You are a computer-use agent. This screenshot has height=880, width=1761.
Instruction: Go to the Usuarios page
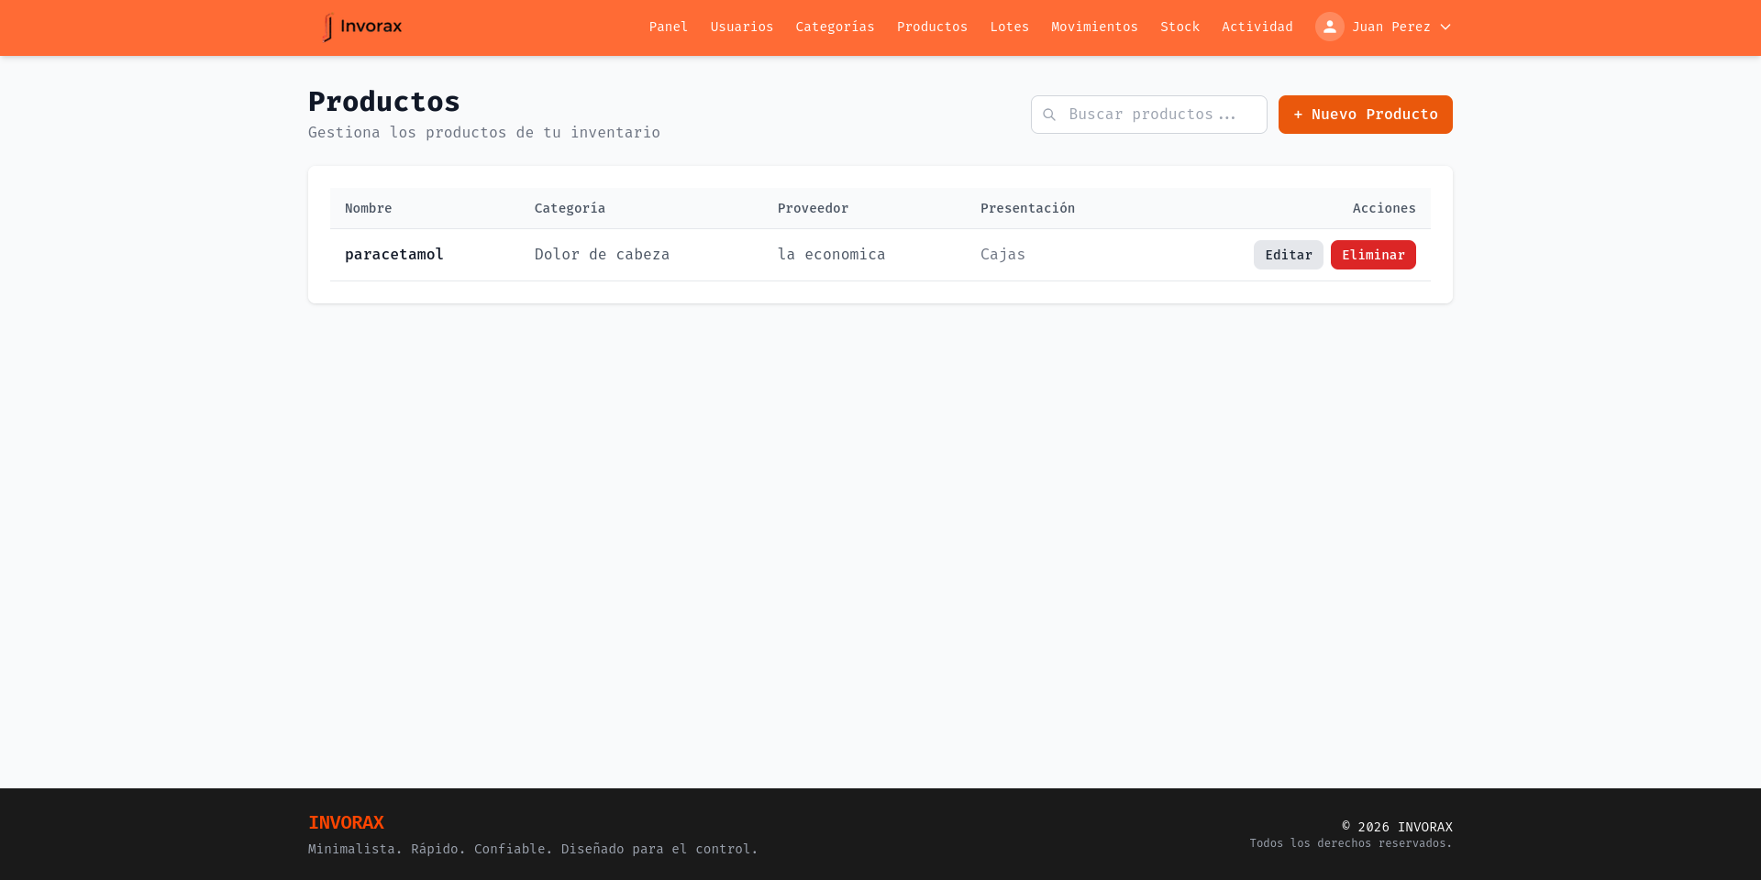point(741,27)
